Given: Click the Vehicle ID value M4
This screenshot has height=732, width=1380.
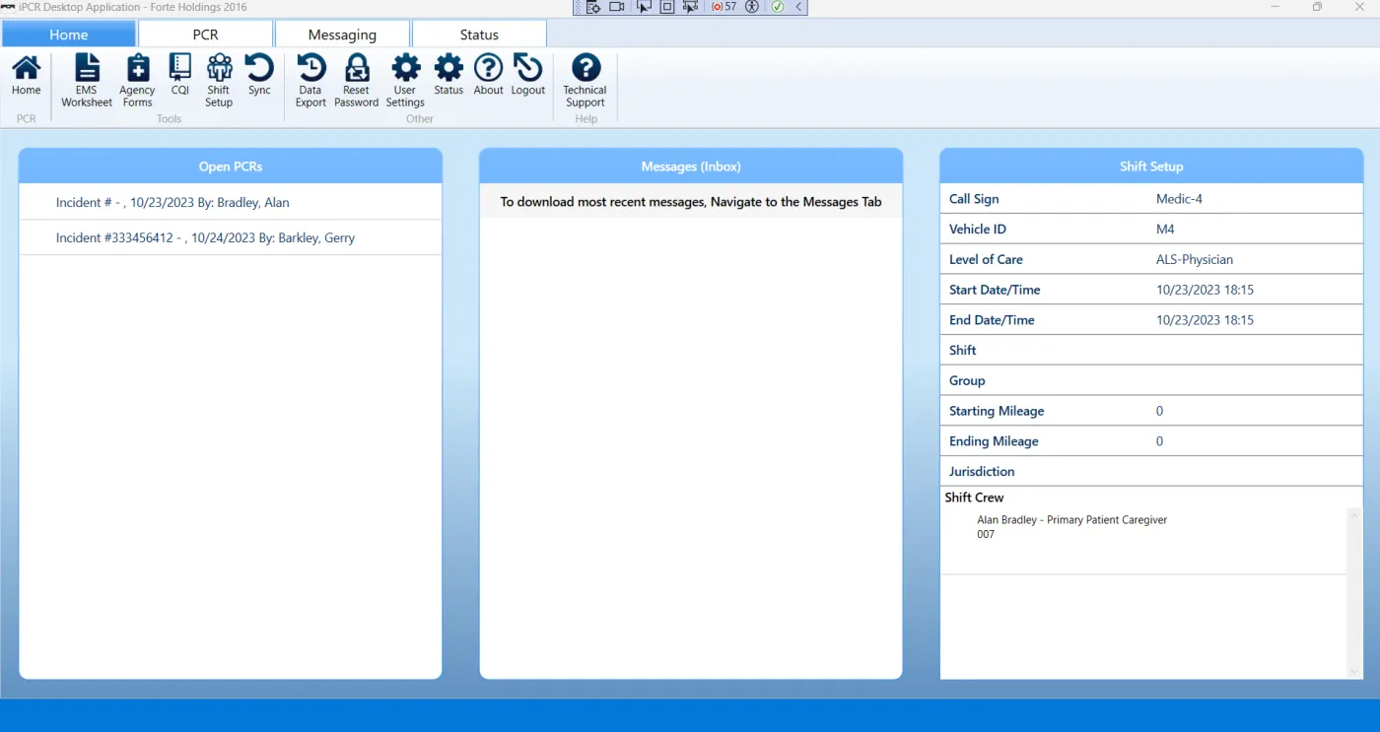Looking at the screenshot, I should click(x=1165, y=230).
